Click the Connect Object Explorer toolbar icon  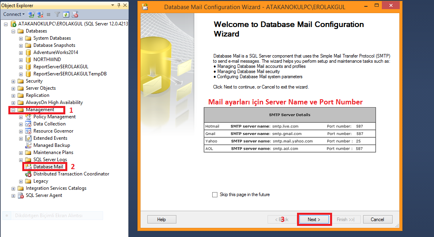click(31, 14)
